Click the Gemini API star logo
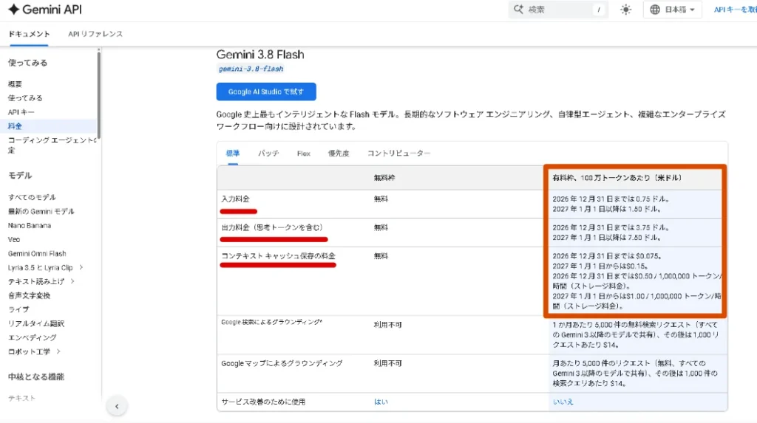The width and height of the screenshot is (757, 423). pyautogui.click(x=13, y=9)
